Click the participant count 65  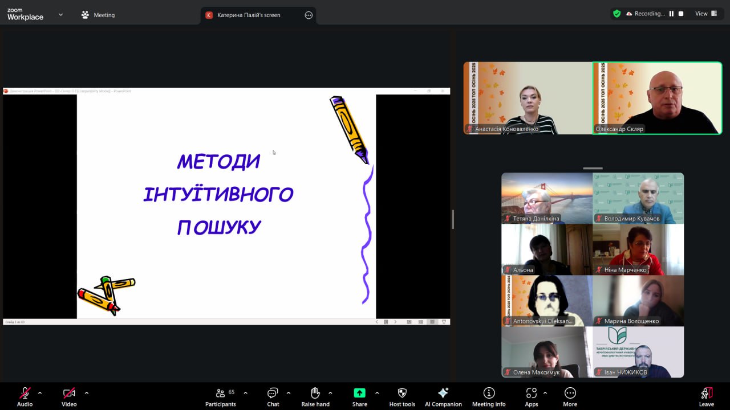point(232,392)
